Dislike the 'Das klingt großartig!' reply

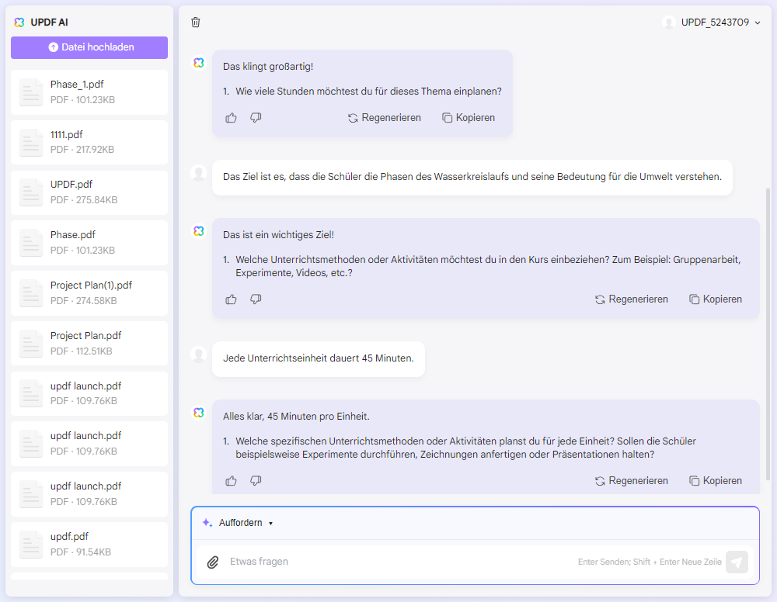pos(256,118)
